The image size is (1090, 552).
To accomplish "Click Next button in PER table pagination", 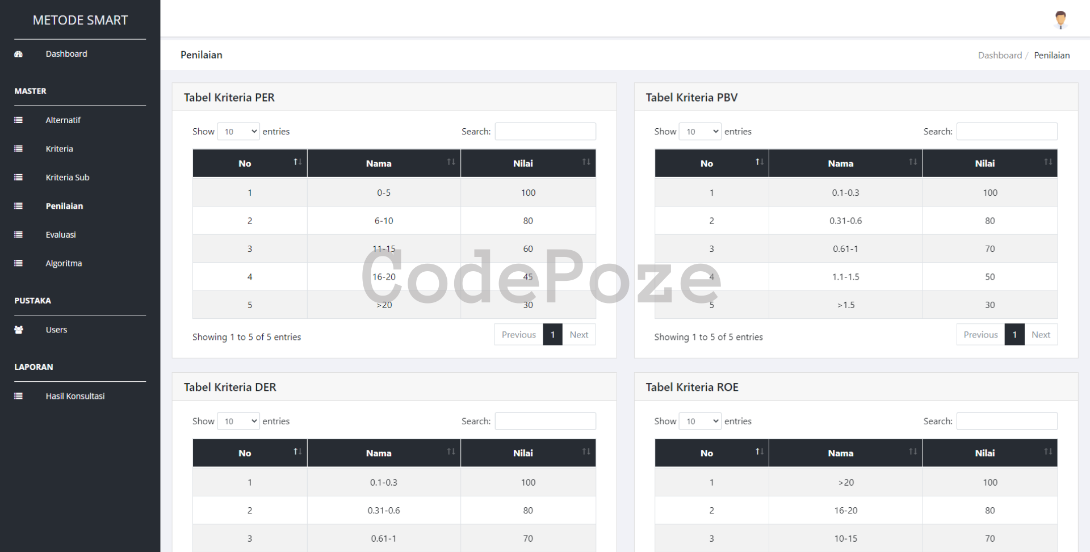I will [578, 335].
